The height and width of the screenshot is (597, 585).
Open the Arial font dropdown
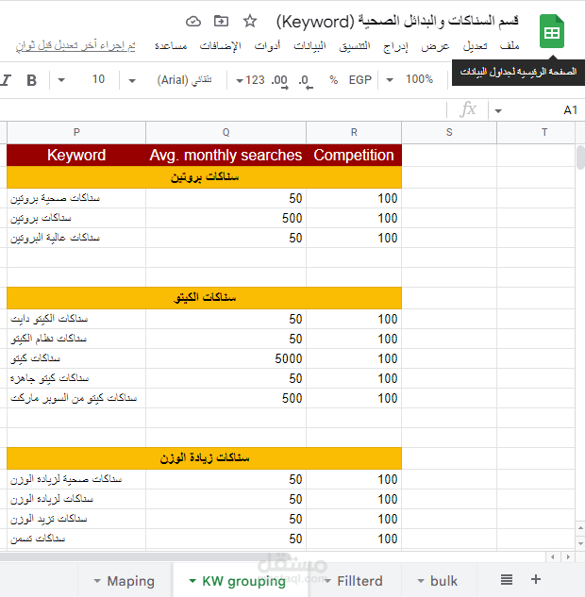pos(170,80)
